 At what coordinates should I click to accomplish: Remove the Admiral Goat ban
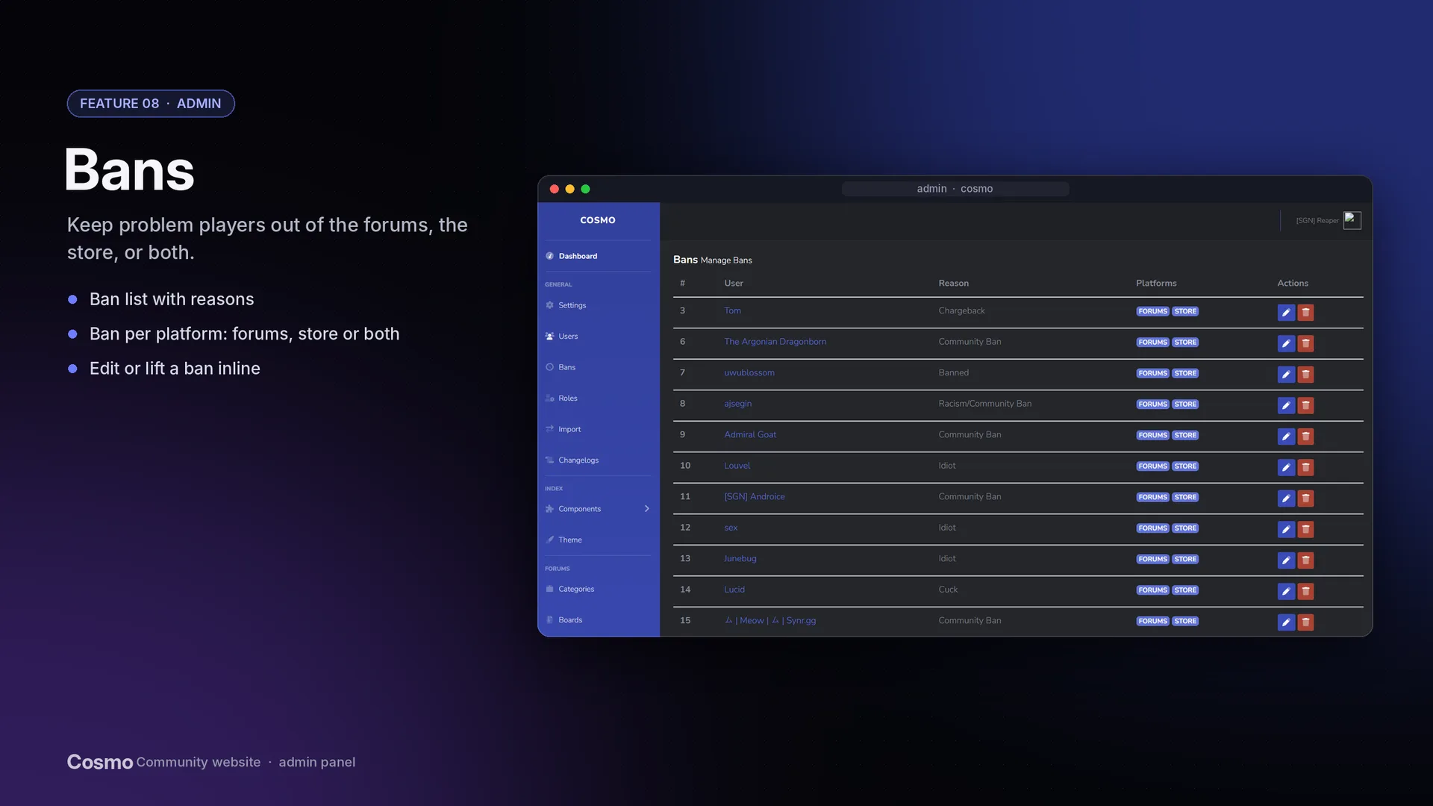pyautogui.click(x=1305, y=437)
